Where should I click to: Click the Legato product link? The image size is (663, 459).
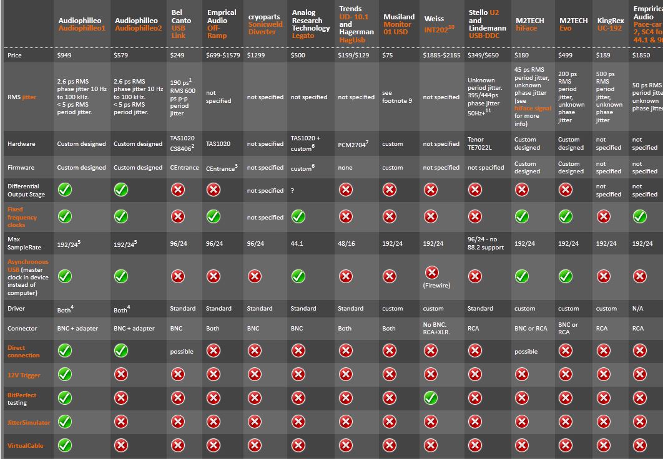[303, 36]
